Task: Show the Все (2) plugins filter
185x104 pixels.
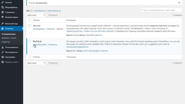Action: pos(29,11)
